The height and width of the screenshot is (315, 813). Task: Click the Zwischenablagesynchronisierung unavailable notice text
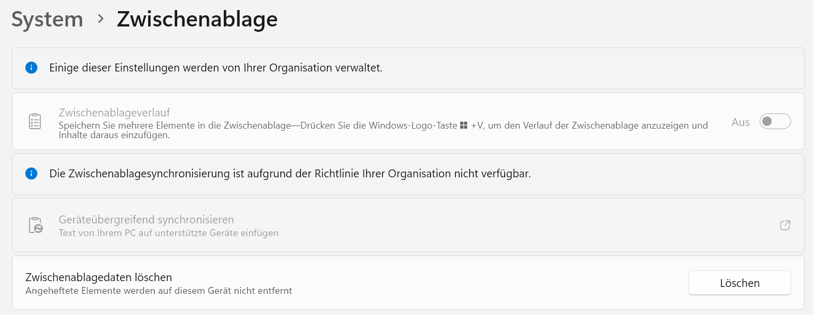[290, 174]
